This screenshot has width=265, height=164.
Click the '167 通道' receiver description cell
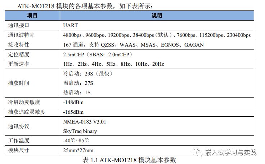133,44
